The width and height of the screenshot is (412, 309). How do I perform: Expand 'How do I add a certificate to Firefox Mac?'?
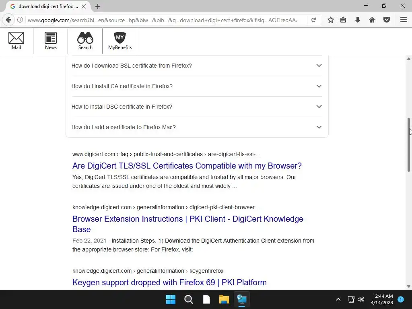pyautogui.click(x=196, y=127)
